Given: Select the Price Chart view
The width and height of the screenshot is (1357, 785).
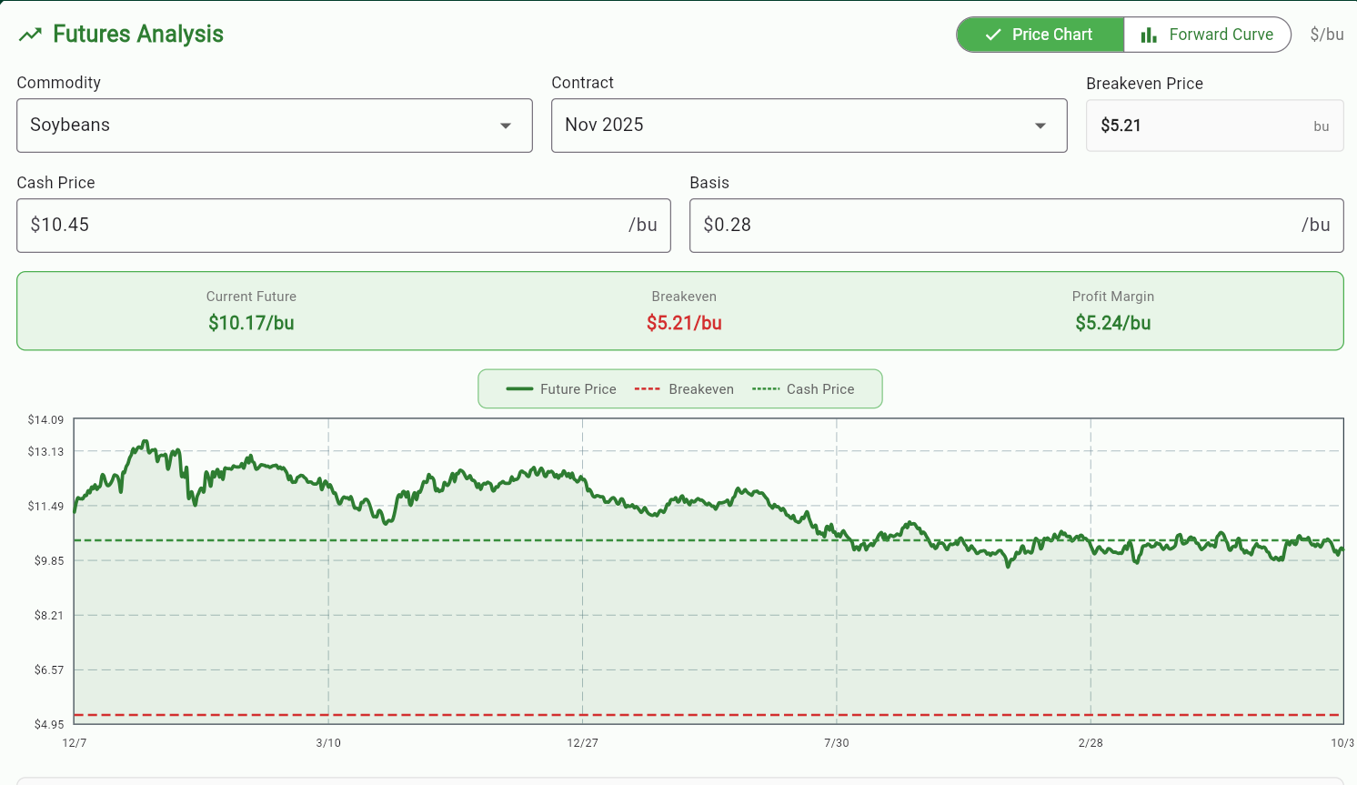Looking at the screenshot, I should pos(1040,35).
